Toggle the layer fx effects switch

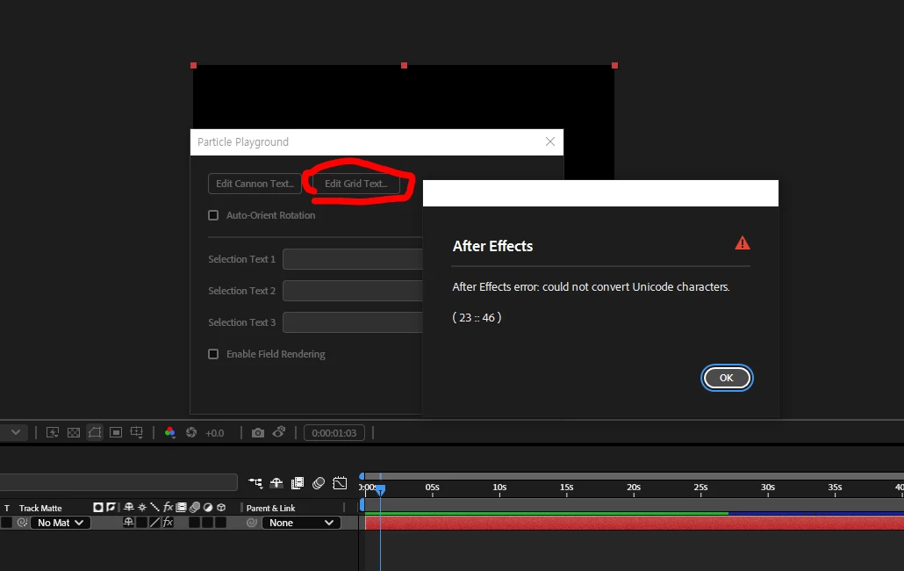[x=168, y=522]
